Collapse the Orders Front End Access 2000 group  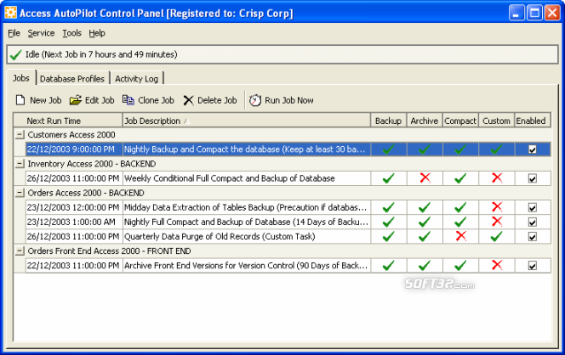pos(20,251)
